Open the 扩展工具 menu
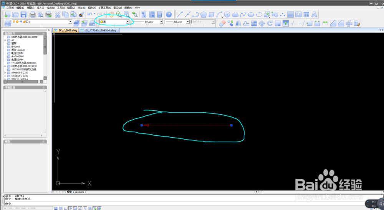Image resolution: width=384 pixels, height=210 pixels. [104, 8]
